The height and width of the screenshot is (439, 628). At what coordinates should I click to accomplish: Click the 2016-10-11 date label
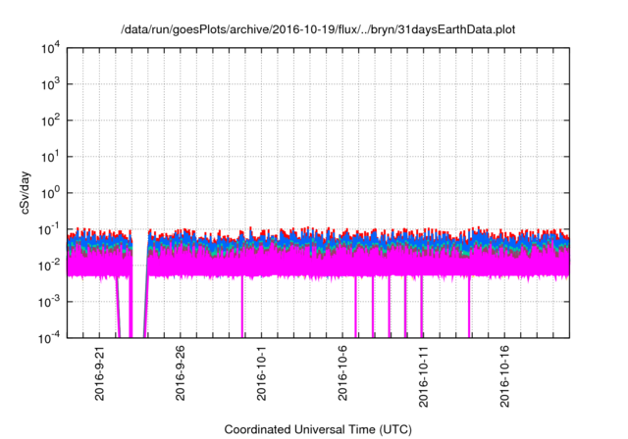tap(423, 376)
